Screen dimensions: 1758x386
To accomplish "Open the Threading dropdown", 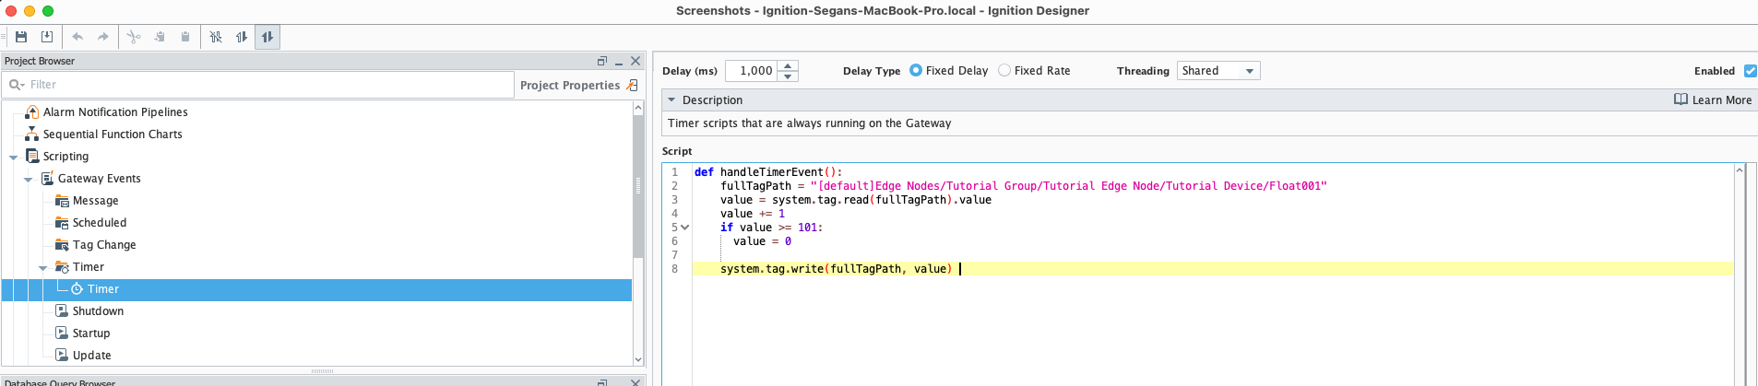I will [x=1218, y=71].
